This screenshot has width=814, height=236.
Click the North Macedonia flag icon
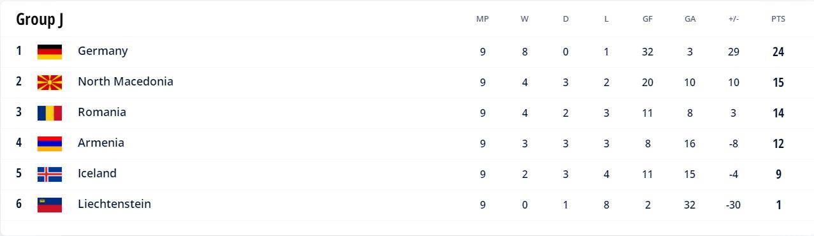coord(49,82)
